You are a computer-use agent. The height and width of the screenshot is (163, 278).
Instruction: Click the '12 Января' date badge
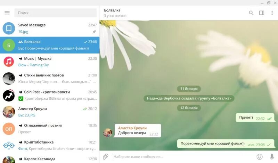(x=189, y=108)
